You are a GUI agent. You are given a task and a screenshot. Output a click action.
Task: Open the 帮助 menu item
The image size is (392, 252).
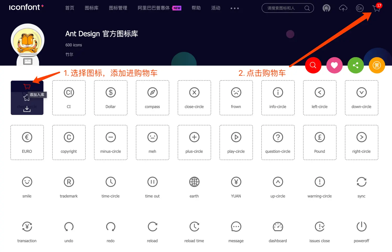(x=196, y=8)
